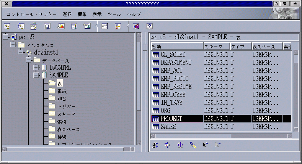Collapse the SAMPLE database node
302x164 pixels.
click(36, 75)
